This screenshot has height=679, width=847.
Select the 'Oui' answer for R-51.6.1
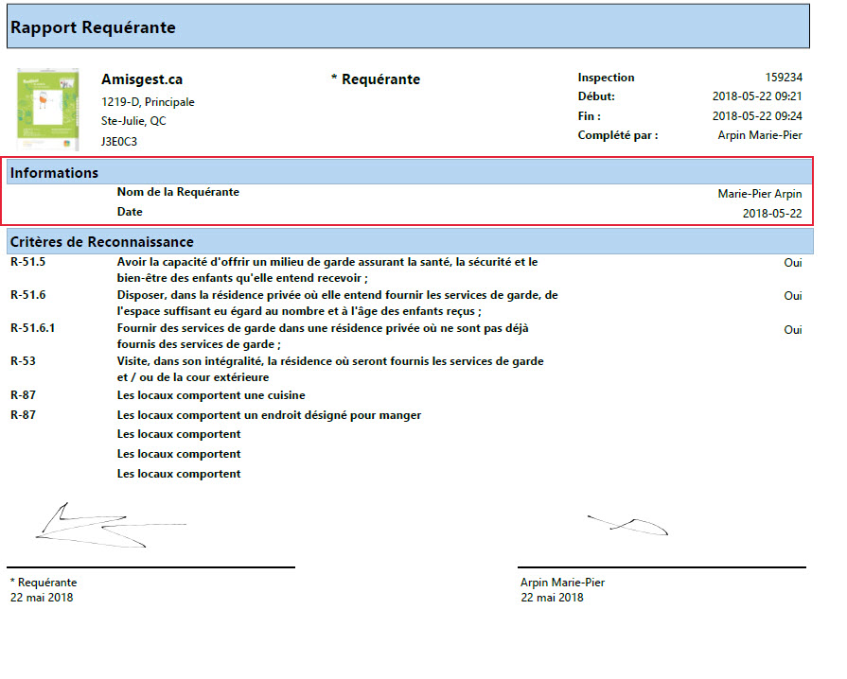[793, 330]
